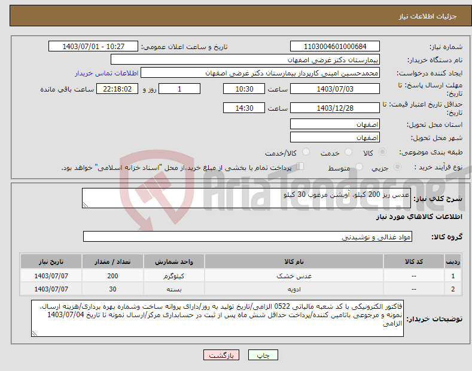Click the تاریخ نیاز column header
Viewport: 472px width, 371px height.
[51, 261]
